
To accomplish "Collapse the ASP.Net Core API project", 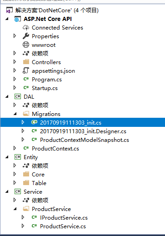I will pos(7,19).
